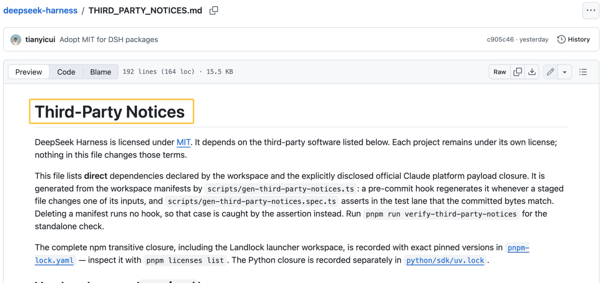The width and height of the screenshot is (604, 283).
Task: Expand more edit options dropdown arrow
Action: tap(565, 72)
